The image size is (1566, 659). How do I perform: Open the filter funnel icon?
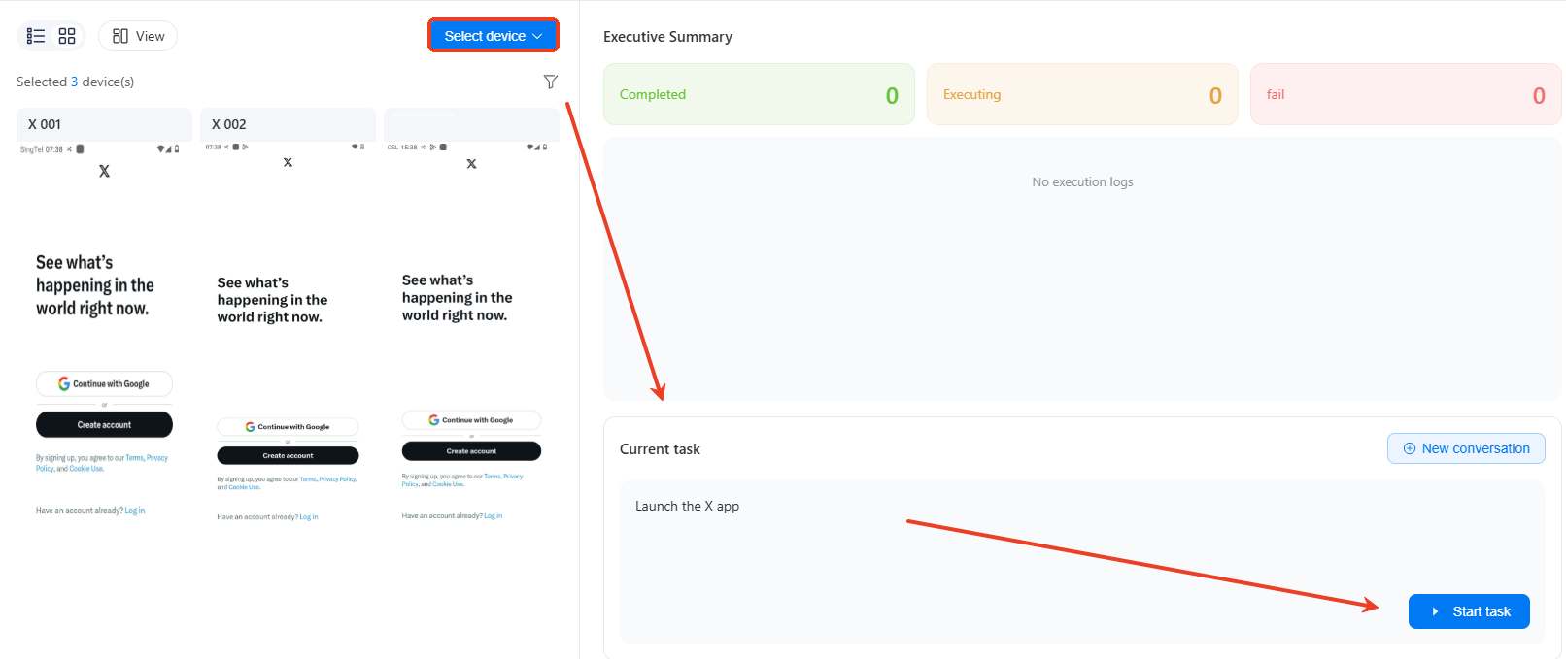click(x=550, y=82)
